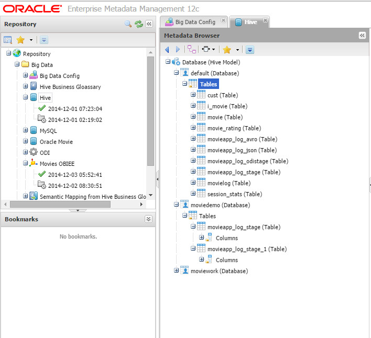The height and width of the screenshot is (338, 371).
Task: Click the scroll-right arrow in Repository panel
Action: [x=141, y=204]
